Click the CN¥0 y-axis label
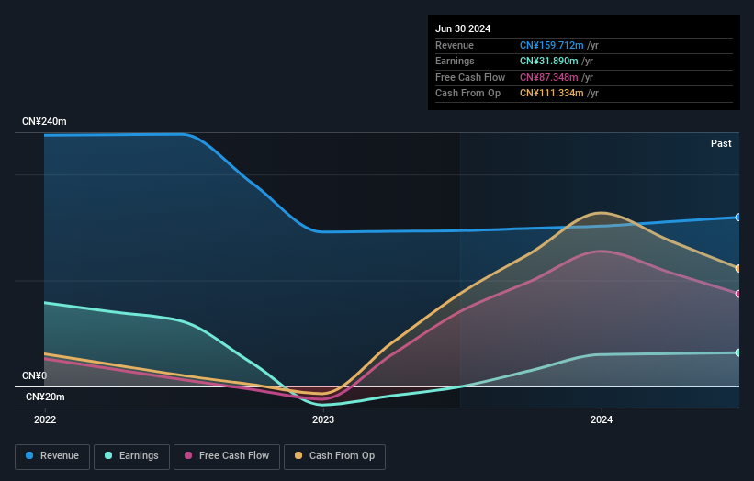The image size is (754, 481). 35,375
